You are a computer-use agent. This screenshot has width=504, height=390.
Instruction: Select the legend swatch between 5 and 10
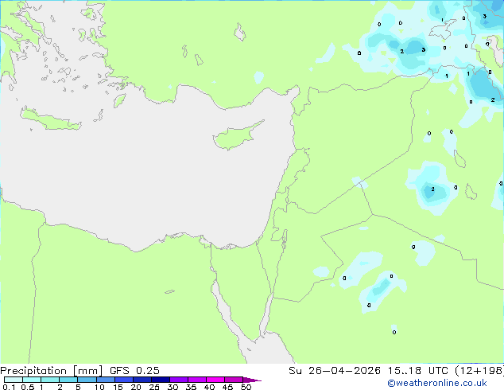coord(87,380)
